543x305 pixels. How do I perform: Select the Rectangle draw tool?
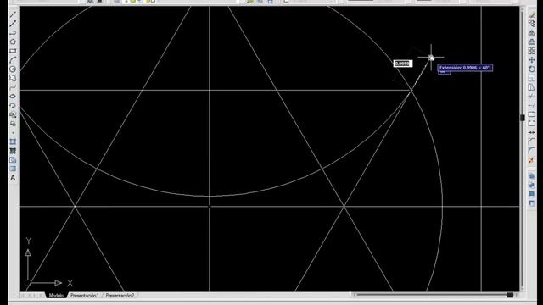13,51
